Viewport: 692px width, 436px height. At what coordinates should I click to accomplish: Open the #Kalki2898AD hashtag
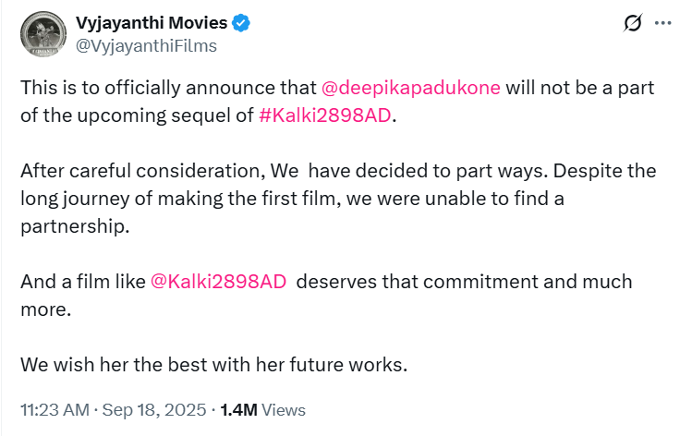pyautogui.click(x=325, y=113)
